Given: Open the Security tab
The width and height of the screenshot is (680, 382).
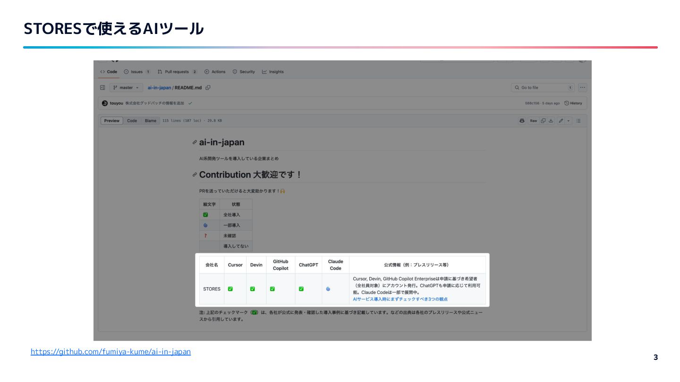Looking at the screenshot, I should [244, 72].
